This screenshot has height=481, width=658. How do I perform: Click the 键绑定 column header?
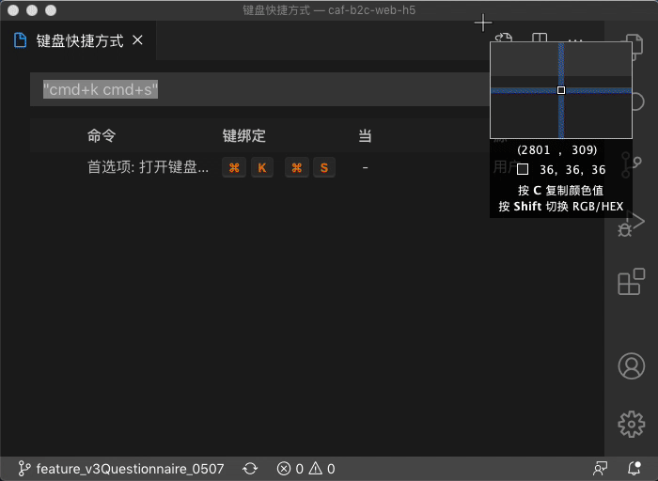click(x=244, y=135)
